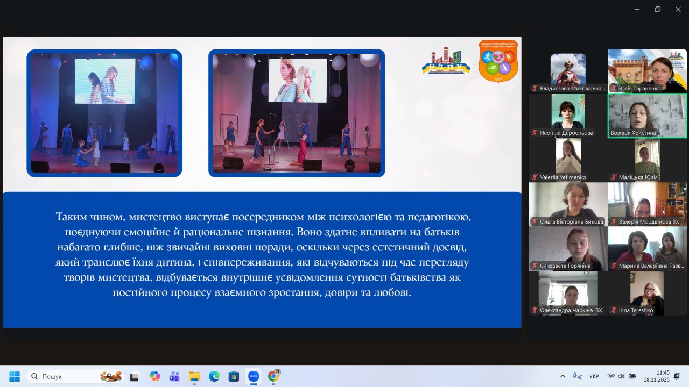Click the Task View icon

[134, 376]
